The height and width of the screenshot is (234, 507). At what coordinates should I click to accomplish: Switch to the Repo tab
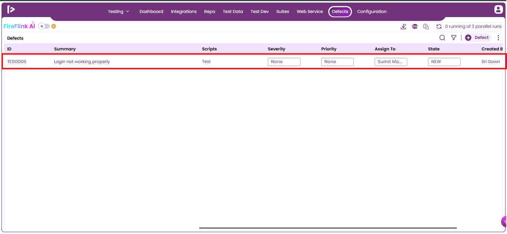coord(210,11)
